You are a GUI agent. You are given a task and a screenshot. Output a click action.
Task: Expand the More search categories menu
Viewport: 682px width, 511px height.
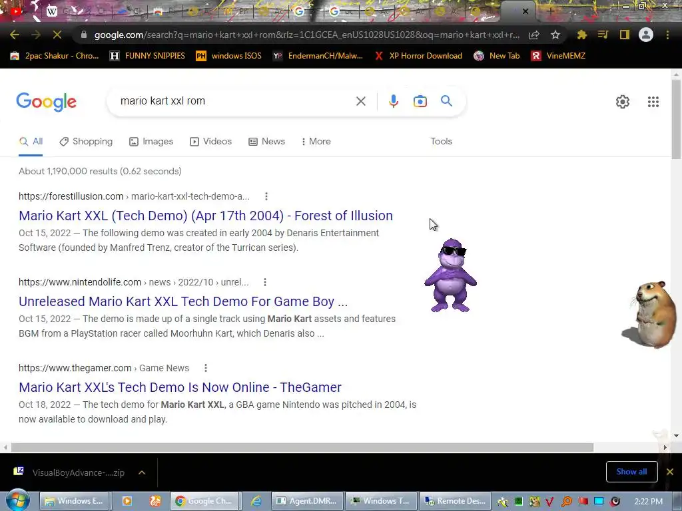coord(316,142)
